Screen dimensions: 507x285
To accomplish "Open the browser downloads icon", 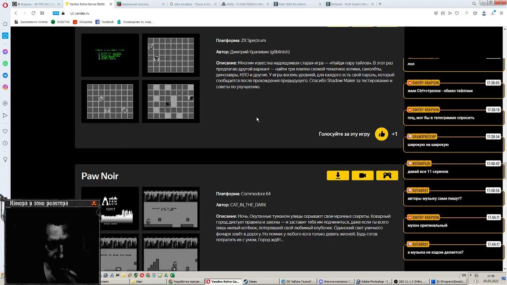I will coord(493,13).
